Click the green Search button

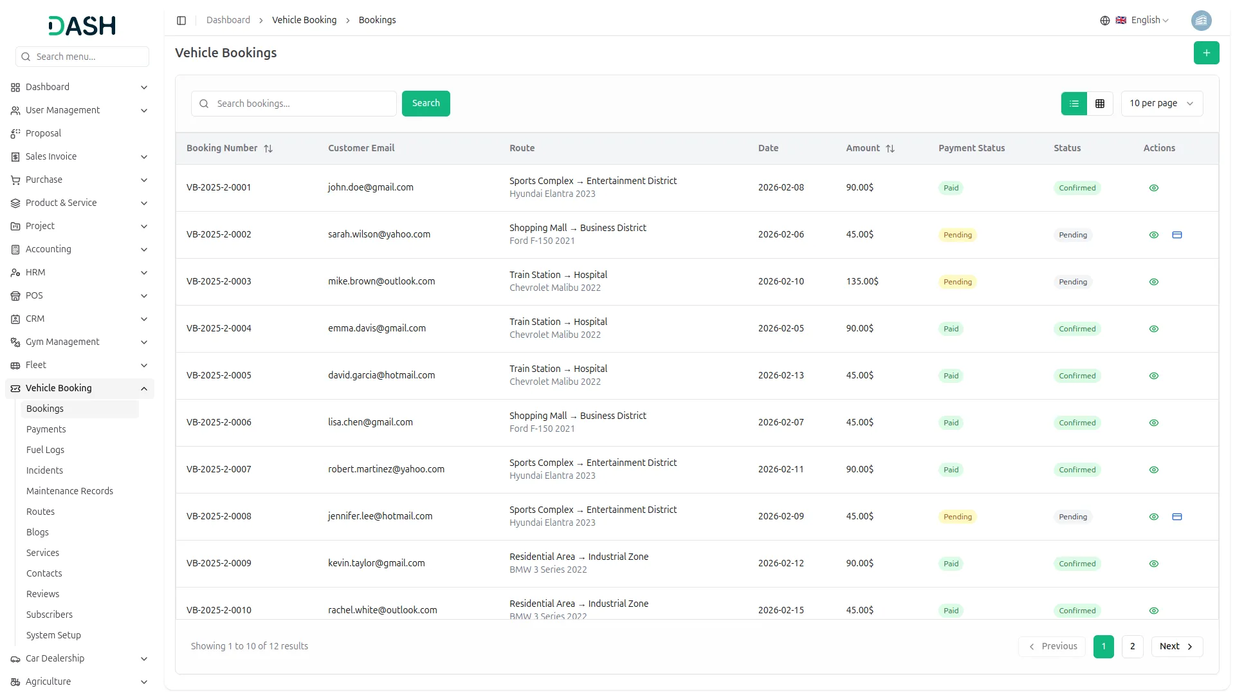coord(426,104)
